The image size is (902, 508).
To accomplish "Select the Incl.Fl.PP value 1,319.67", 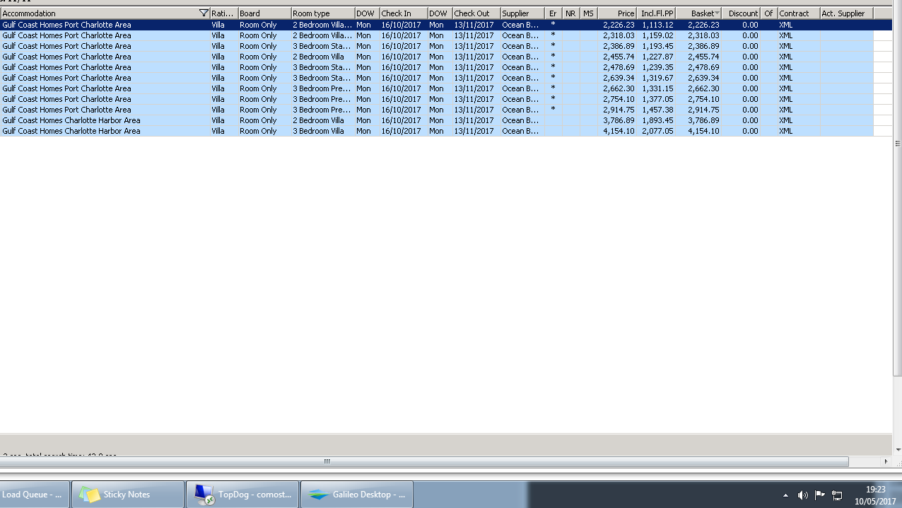I will click(657, 78).
